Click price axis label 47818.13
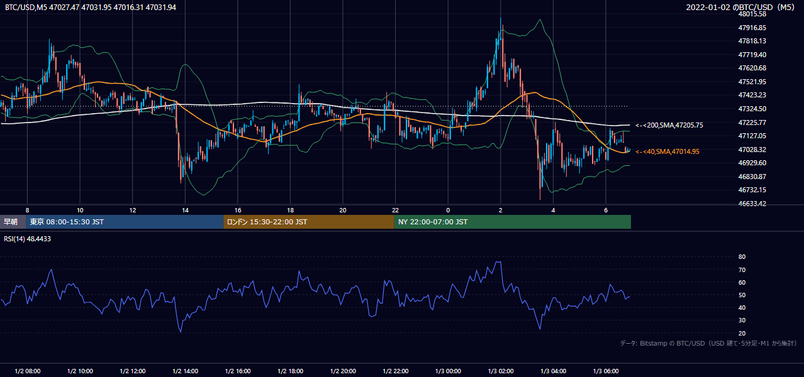 click(752, 41)
